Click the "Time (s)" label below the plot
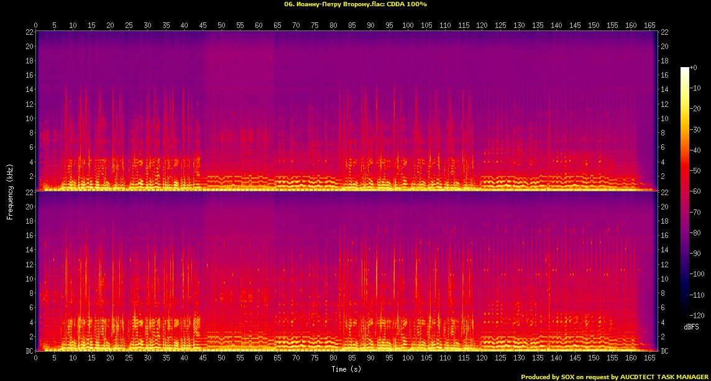This screenshot has width=711, height=381. 346,369
